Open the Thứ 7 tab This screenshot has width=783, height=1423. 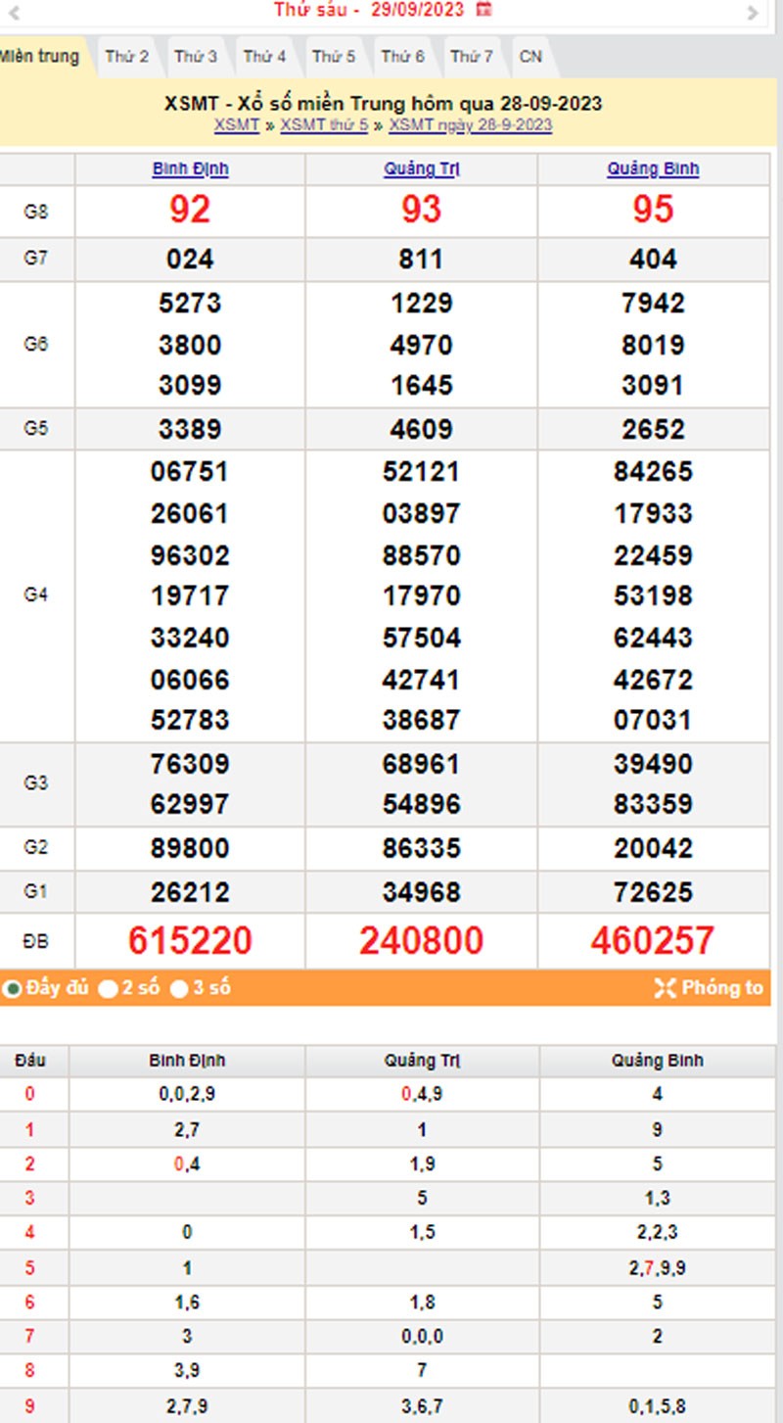(472, 57)
